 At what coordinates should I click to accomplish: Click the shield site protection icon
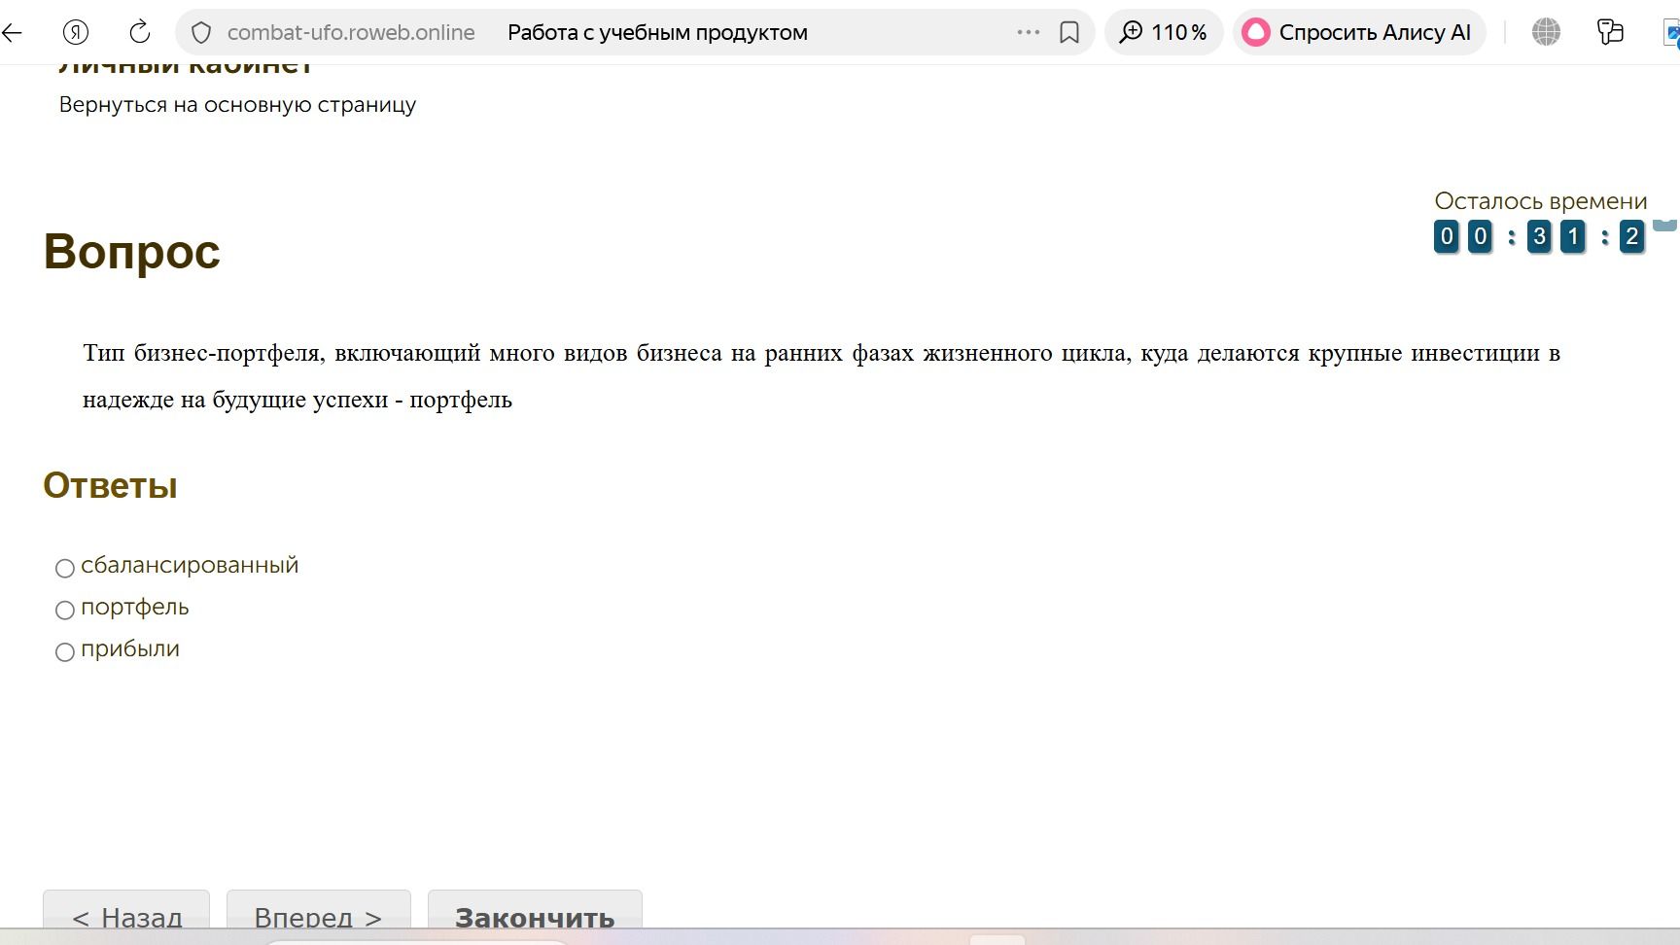(x=201, y=33)
